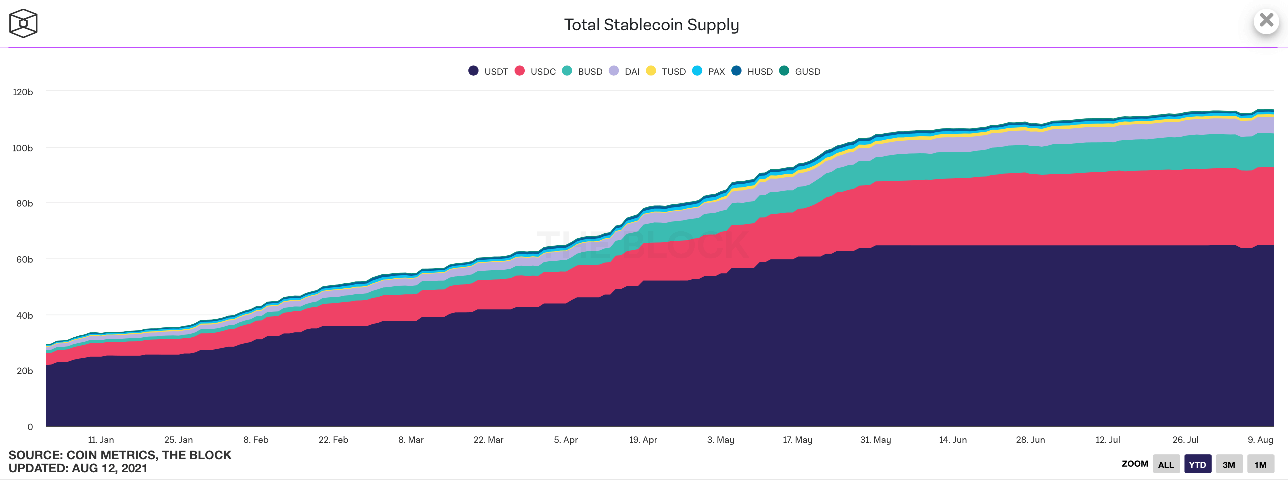Click the 3. May x-axis label
Viewport: 1288px width, 480px height.
point(720,440)
